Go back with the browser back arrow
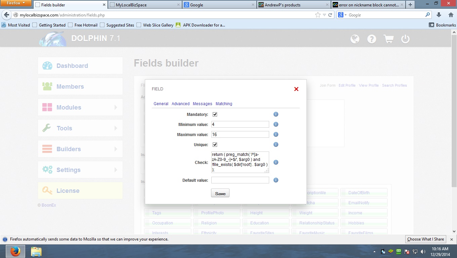Screen dimensions: 457x258 click(x=6, y=15)
